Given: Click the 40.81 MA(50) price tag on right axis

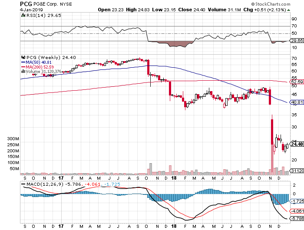Looking at the screenshot, I should (x=297, y=102).
